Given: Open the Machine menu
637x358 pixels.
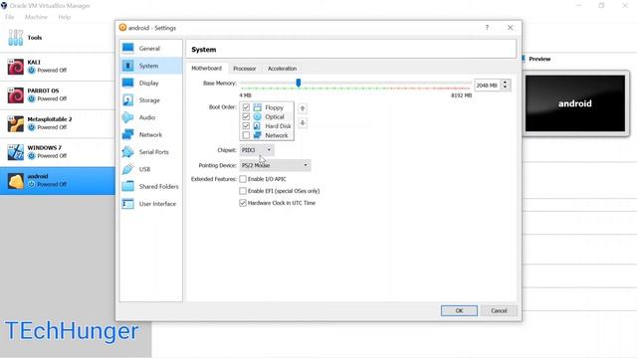Looking at the screenshot, I should click(36, 17).
